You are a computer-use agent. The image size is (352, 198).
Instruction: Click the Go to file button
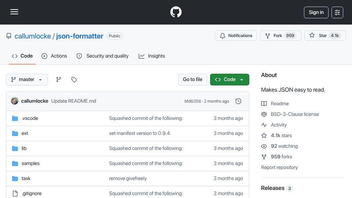pos(192,80)
